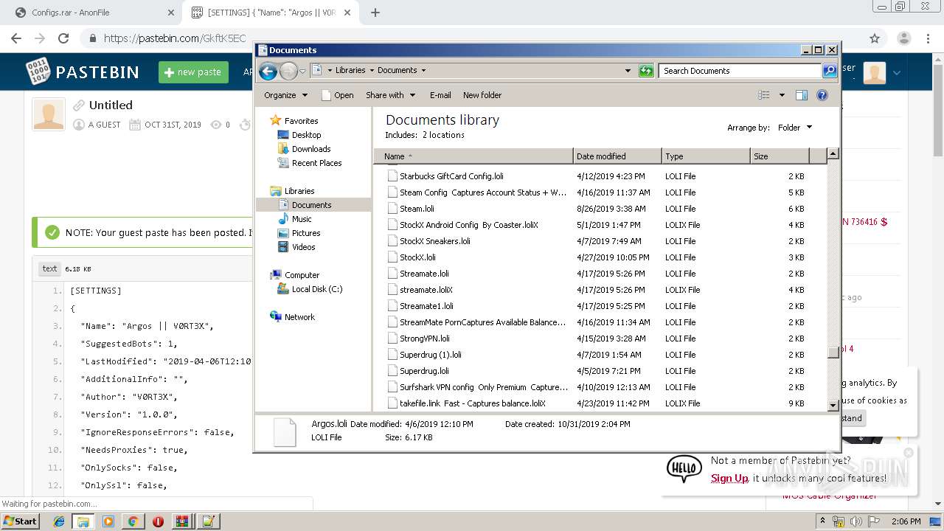Open Downloads in the Favorites list
This screenshot has width=944, height=531.
(310, 149)
